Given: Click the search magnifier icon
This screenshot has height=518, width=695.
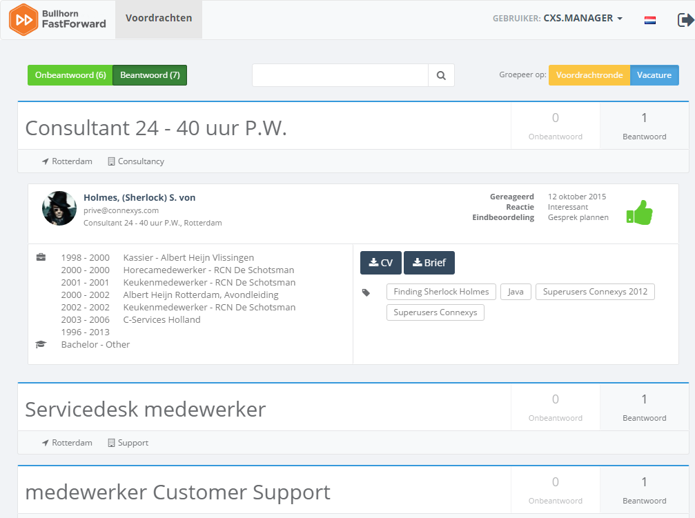Looking at the screenshot, I should click(441, 76).
